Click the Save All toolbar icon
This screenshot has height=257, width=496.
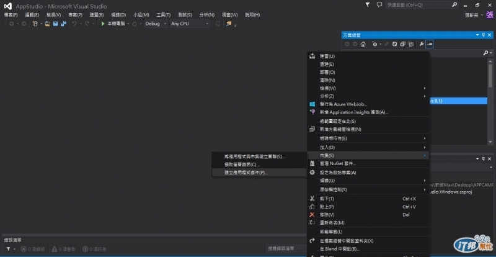point(64,24)
